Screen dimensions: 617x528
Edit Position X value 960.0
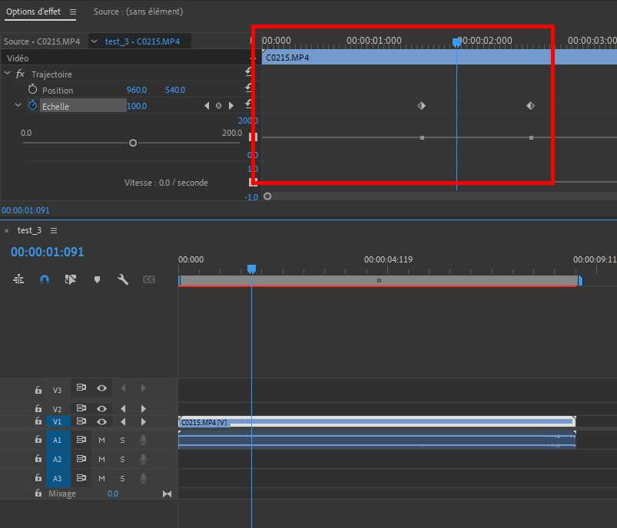point(137,90)
